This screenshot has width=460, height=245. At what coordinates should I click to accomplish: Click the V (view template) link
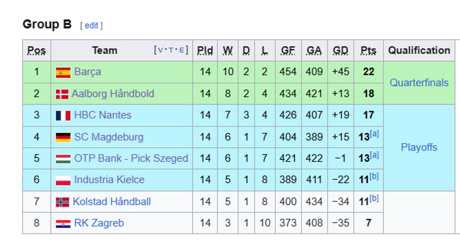[161, 50]
